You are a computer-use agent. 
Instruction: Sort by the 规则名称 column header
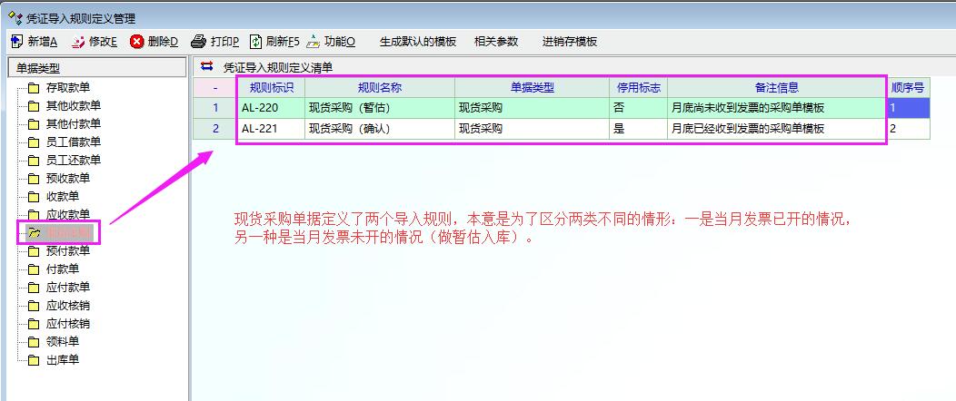point(379,88)
